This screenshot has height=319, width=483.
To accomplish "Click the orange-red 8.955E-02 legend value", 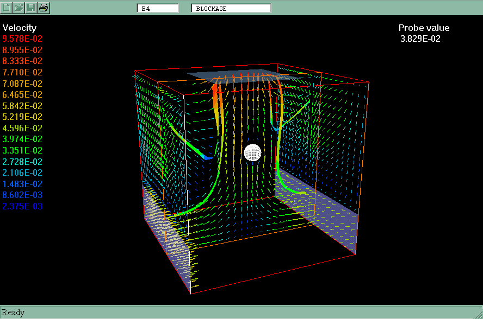I will coord(22,50).
